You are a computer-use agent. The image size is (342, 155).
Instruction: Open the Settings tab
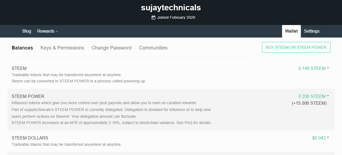311,31
